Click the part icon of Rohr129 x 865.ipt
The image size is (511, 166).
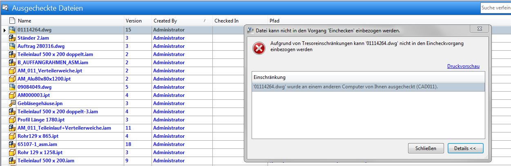[12, 136]
